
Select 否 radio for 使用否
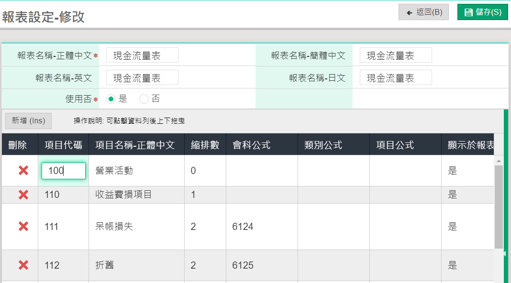pos(144,99)
